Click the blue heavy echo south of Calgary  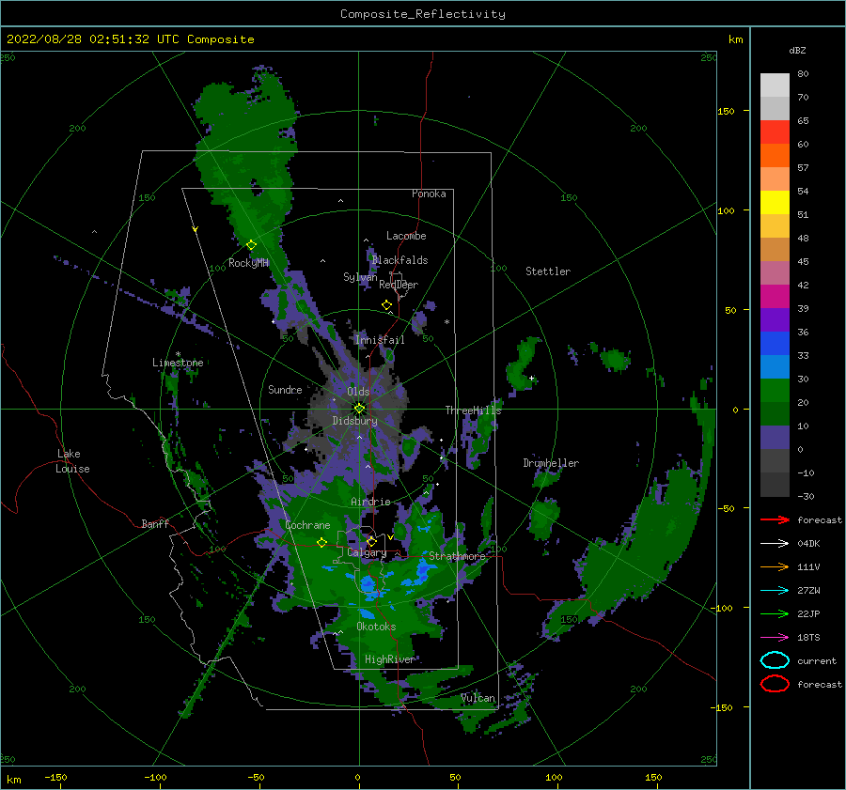pos(368,583)
